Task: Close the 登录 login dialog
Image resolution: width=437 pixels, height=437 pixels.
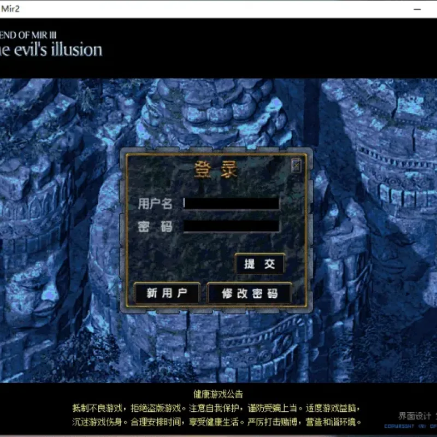Action: tap(296, 166)
